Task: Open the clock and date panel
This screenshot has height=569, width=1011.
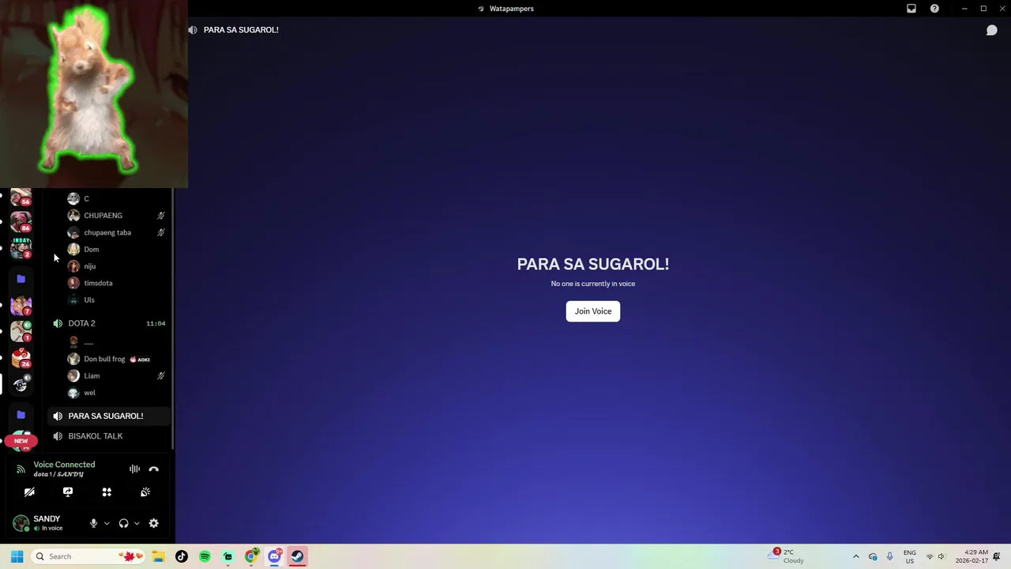Action: [972, 556]
